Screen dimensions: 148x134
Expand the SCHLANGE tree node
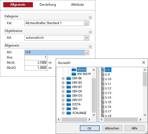click(63, 113)
